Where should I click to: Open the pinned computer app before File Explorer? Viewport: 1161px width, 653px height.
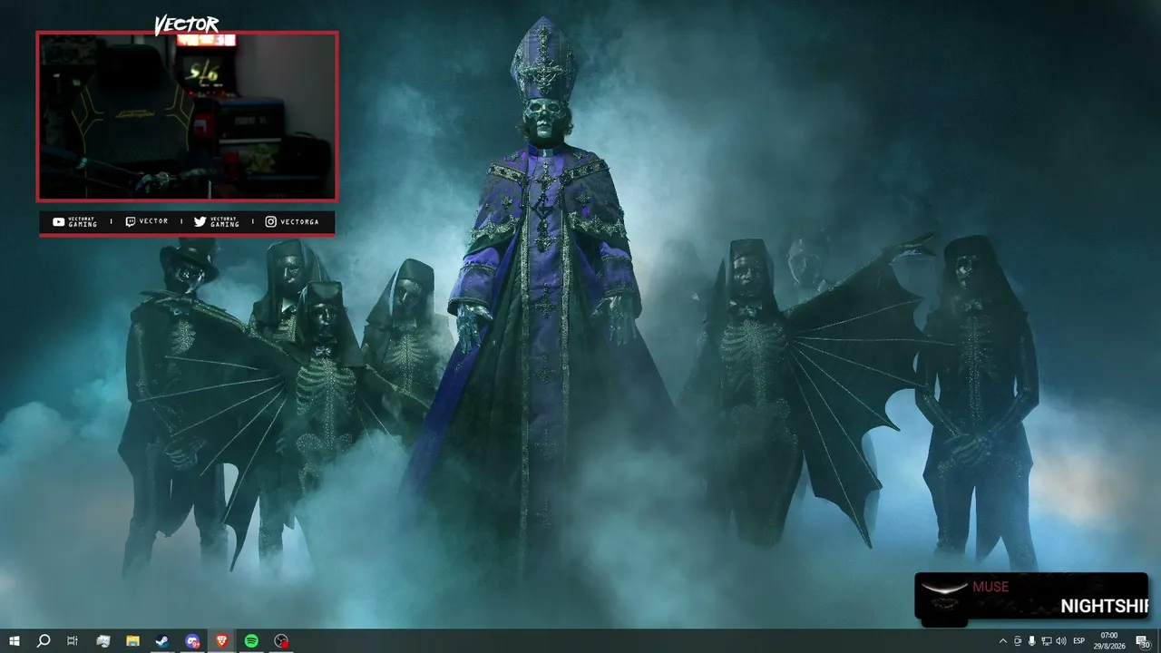coord(103,641)
